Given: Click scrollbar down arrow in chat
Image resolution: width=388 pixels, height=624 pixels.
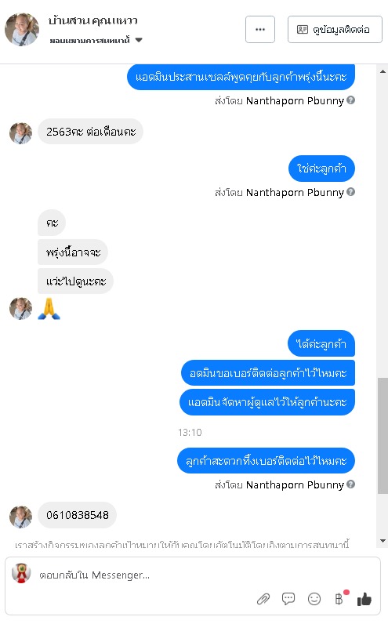Looking at the screenshot, I should click(x=383, y=540).
